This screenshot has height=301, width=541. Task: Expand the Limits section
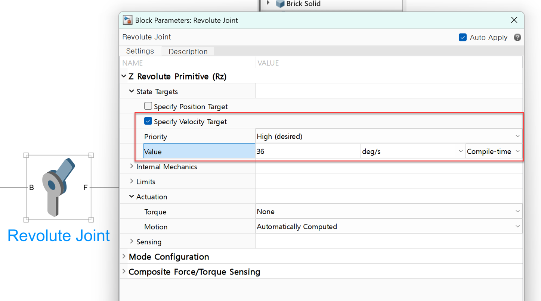[x=132, y=181]
